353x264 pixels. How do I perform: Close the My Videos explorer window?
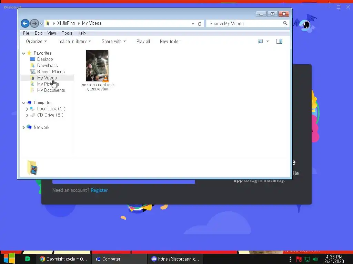click(284, 14)
